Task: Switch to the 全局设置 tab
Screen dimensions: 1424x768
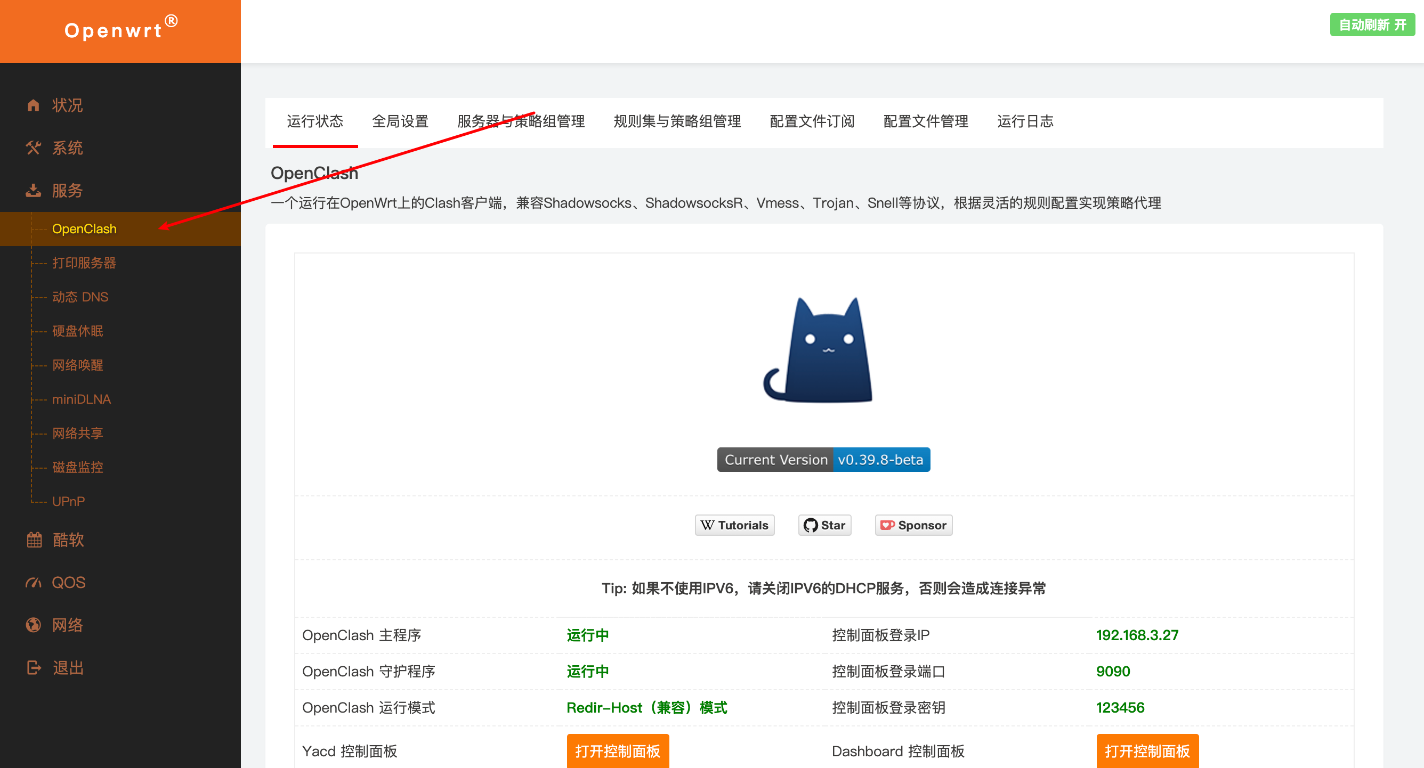Action: 400,121
